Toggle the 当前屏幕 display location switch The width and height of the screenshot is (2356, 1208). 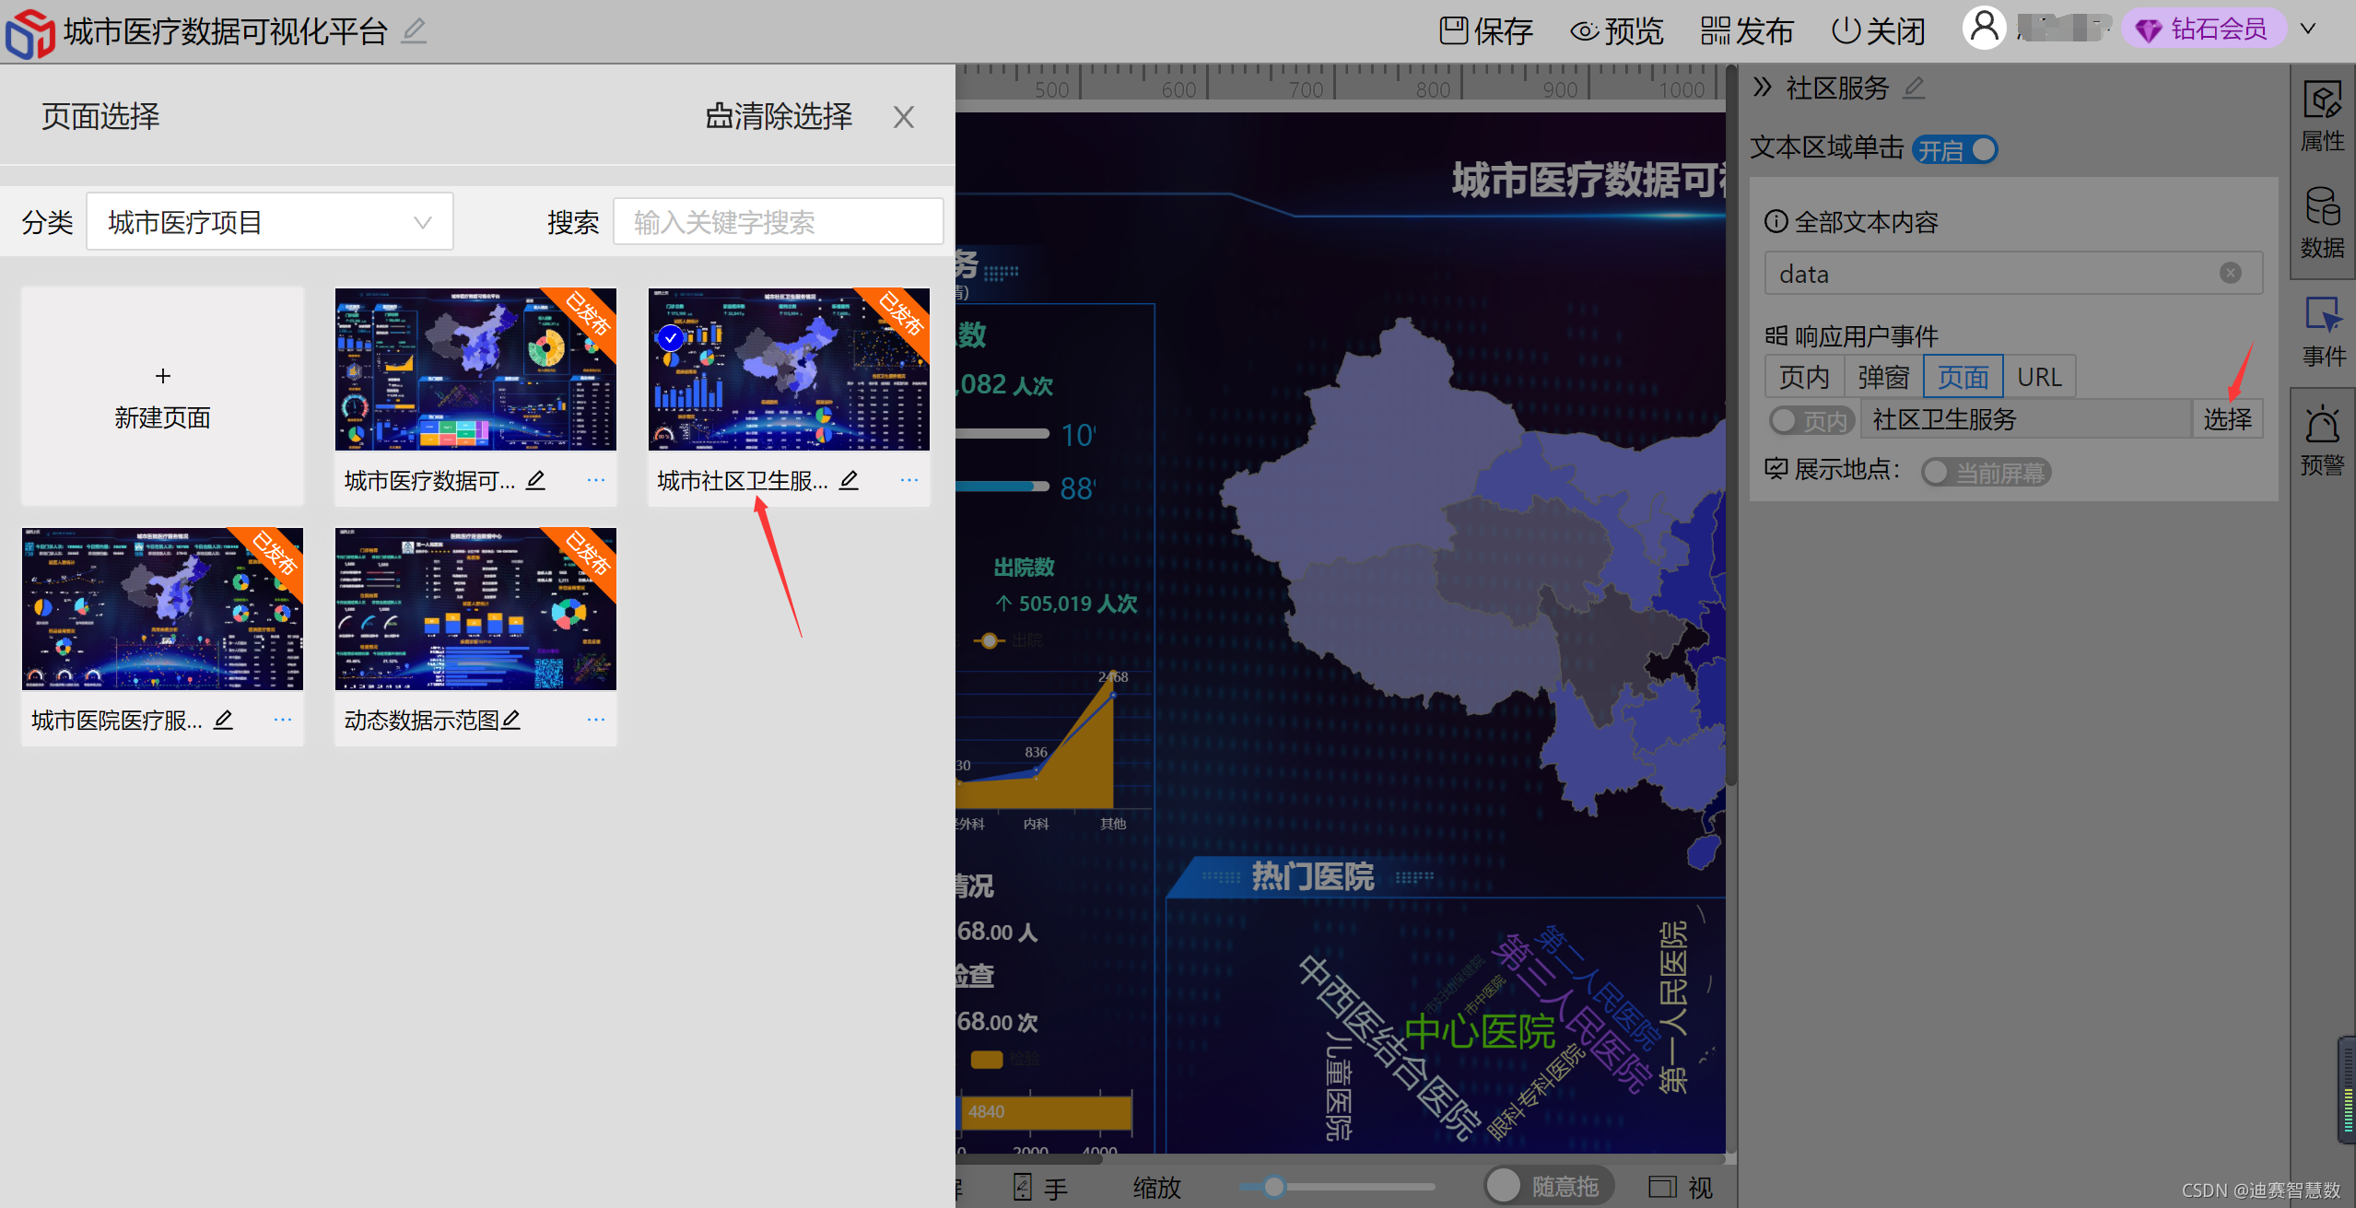[x=1986, y=473]
